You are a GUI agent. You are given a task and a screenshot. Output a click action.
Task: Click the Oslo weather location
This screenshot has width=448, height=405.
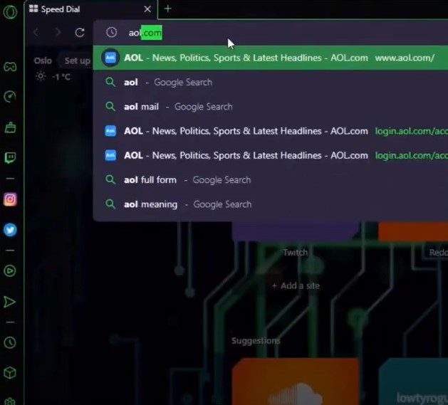tap(43, 61)
